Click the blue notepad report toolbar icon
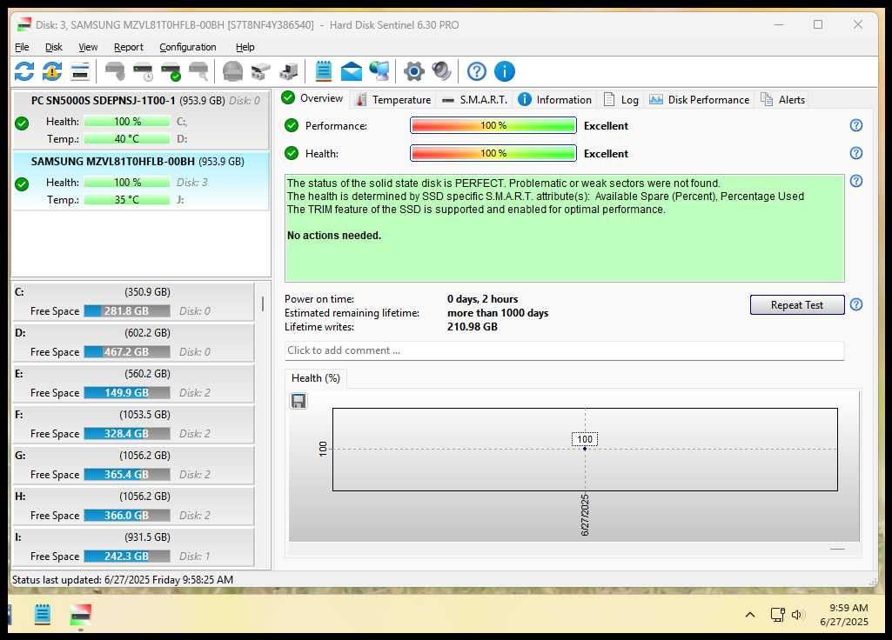 point(323,71)
